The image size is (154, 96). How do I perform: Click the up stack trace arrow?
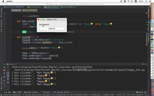[x=8, y=67]
